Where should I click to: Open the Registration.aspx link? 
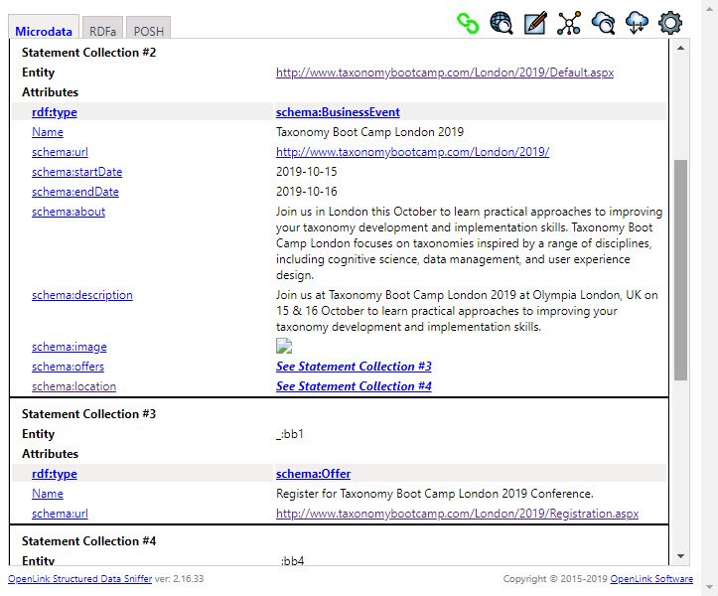tap(457, 514)
